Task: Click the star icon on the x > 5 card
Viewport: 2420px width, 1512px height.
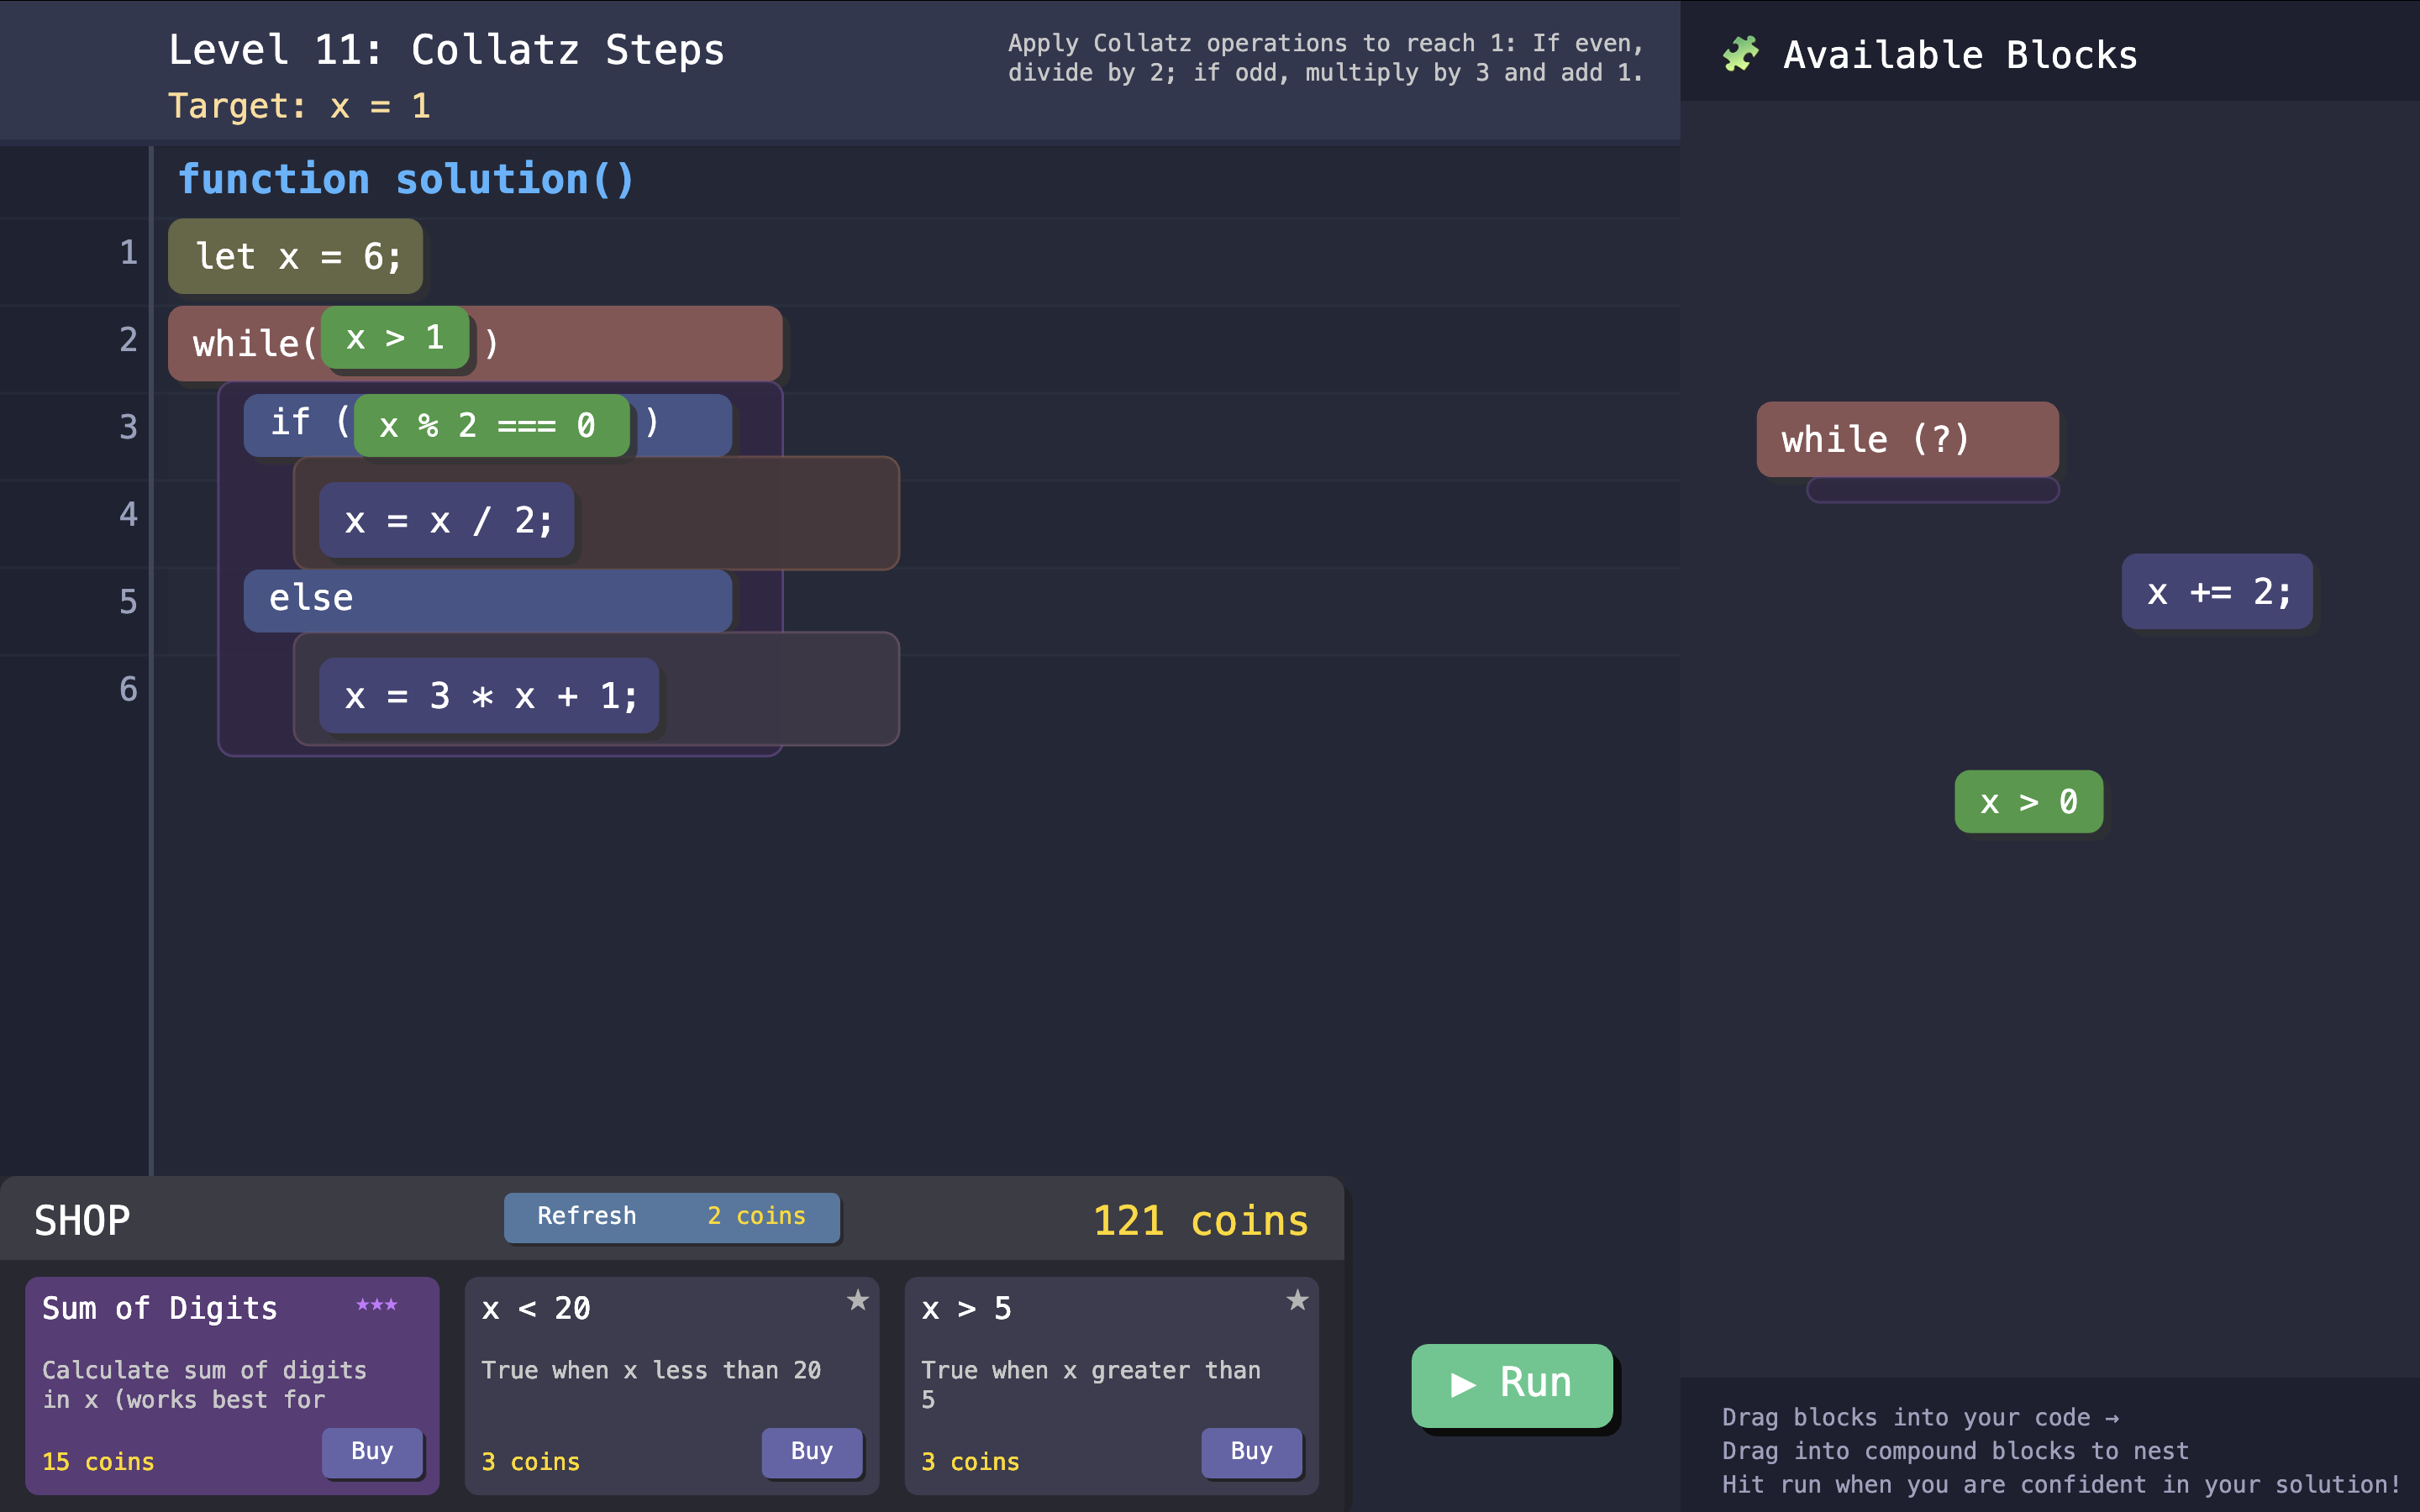Action: (x=1297, y=1300)
